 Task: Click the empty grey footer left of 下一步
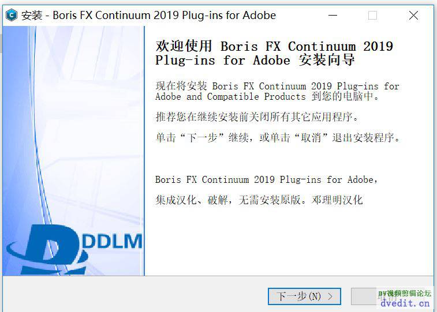click(x=133, y=296)
